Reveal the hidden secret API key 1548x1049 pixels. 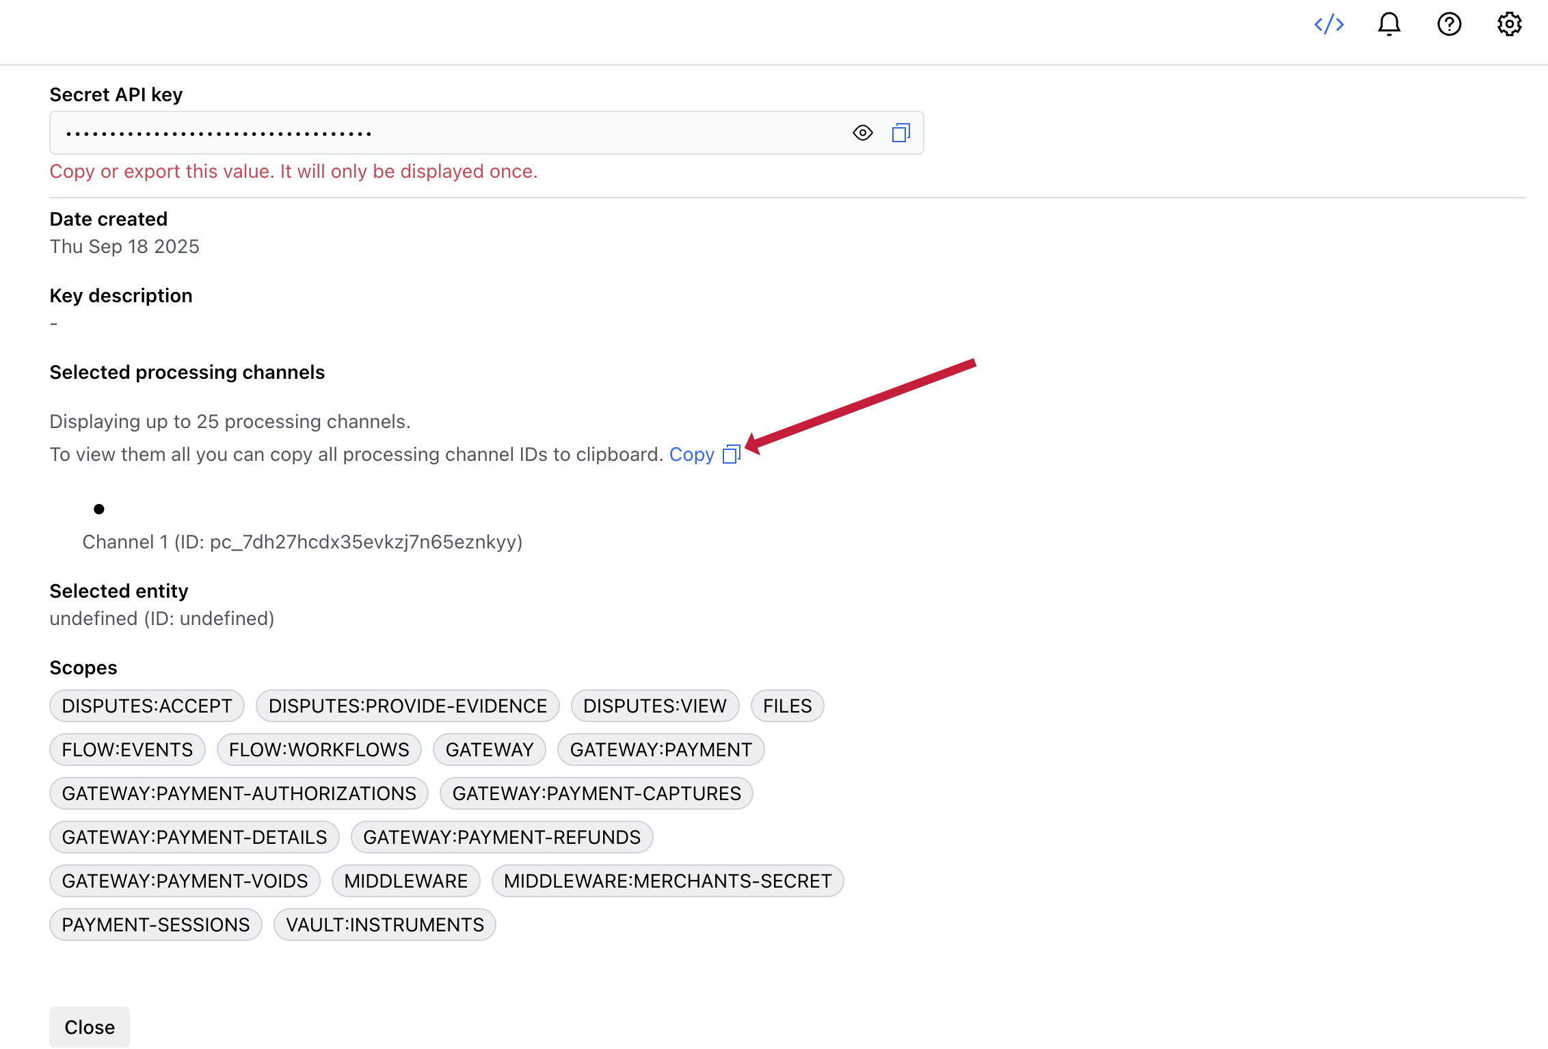(862, 133)
